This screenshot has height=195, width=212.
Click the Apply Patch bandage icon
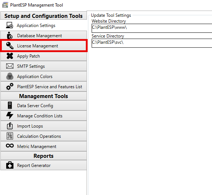[10, 56]
